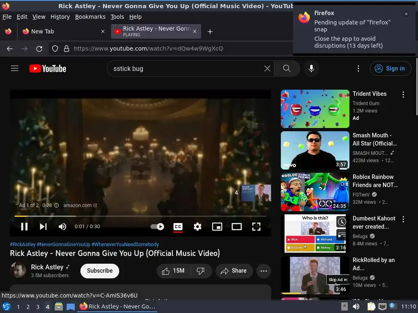Open options menu for Dumbest Kahoot video
Screen dimensions: 418x313
[403, 219]
